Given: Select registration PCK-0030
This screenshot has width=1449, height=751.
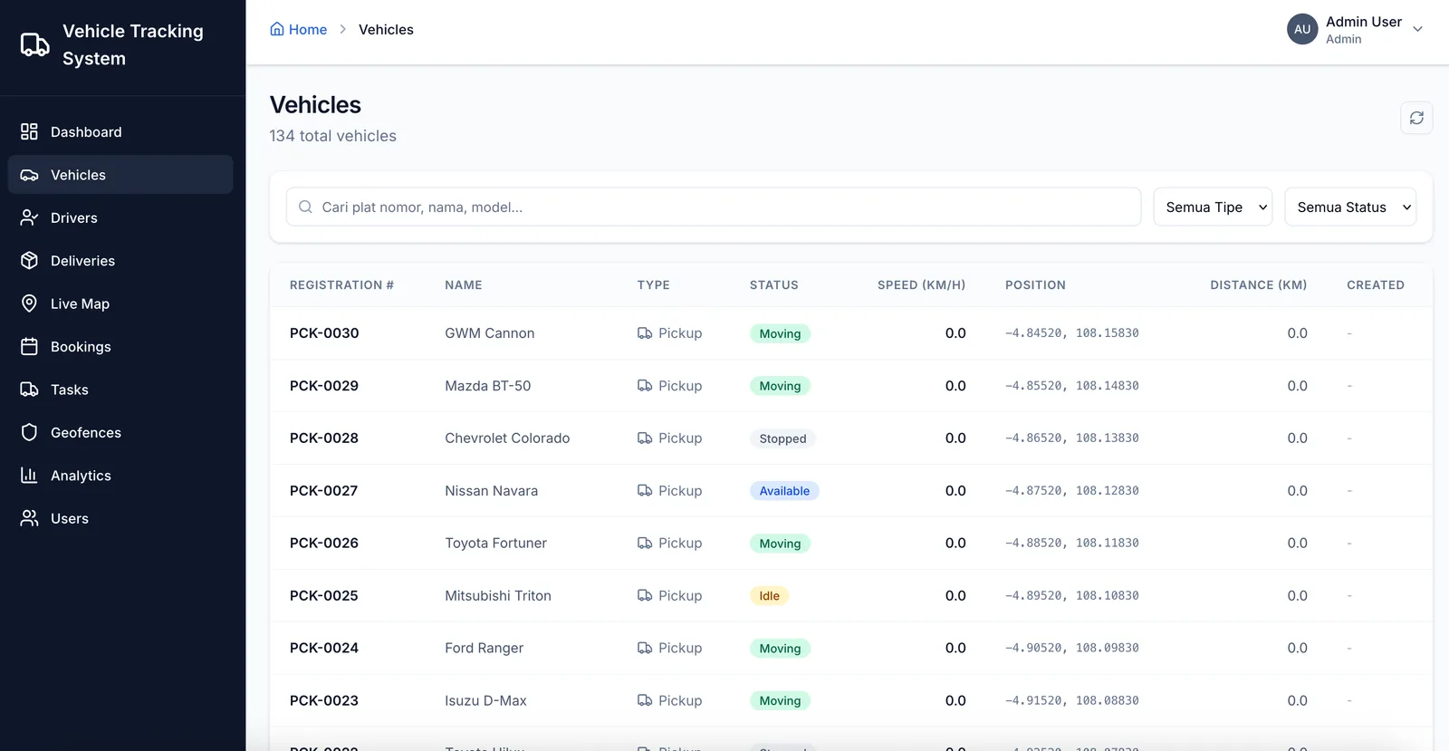Looking at the screenshot, I should [324, 333].
